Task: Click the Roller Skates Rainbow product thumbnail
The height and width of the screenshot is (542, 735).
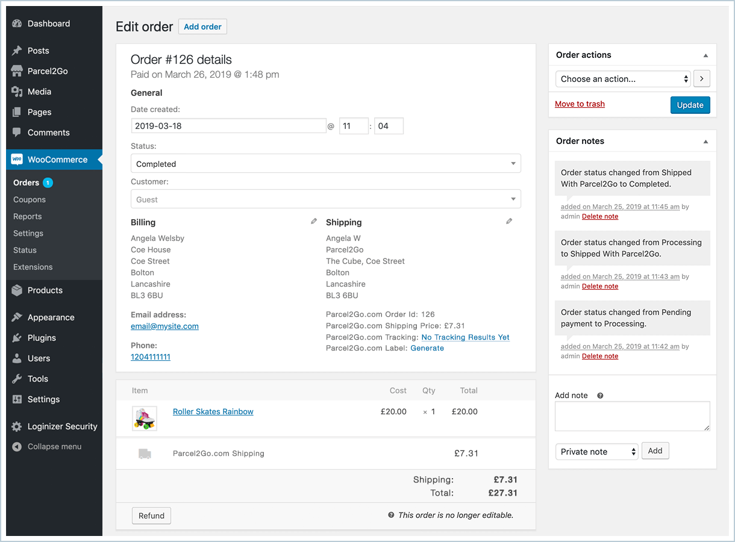Action: [x=145, y=418]
